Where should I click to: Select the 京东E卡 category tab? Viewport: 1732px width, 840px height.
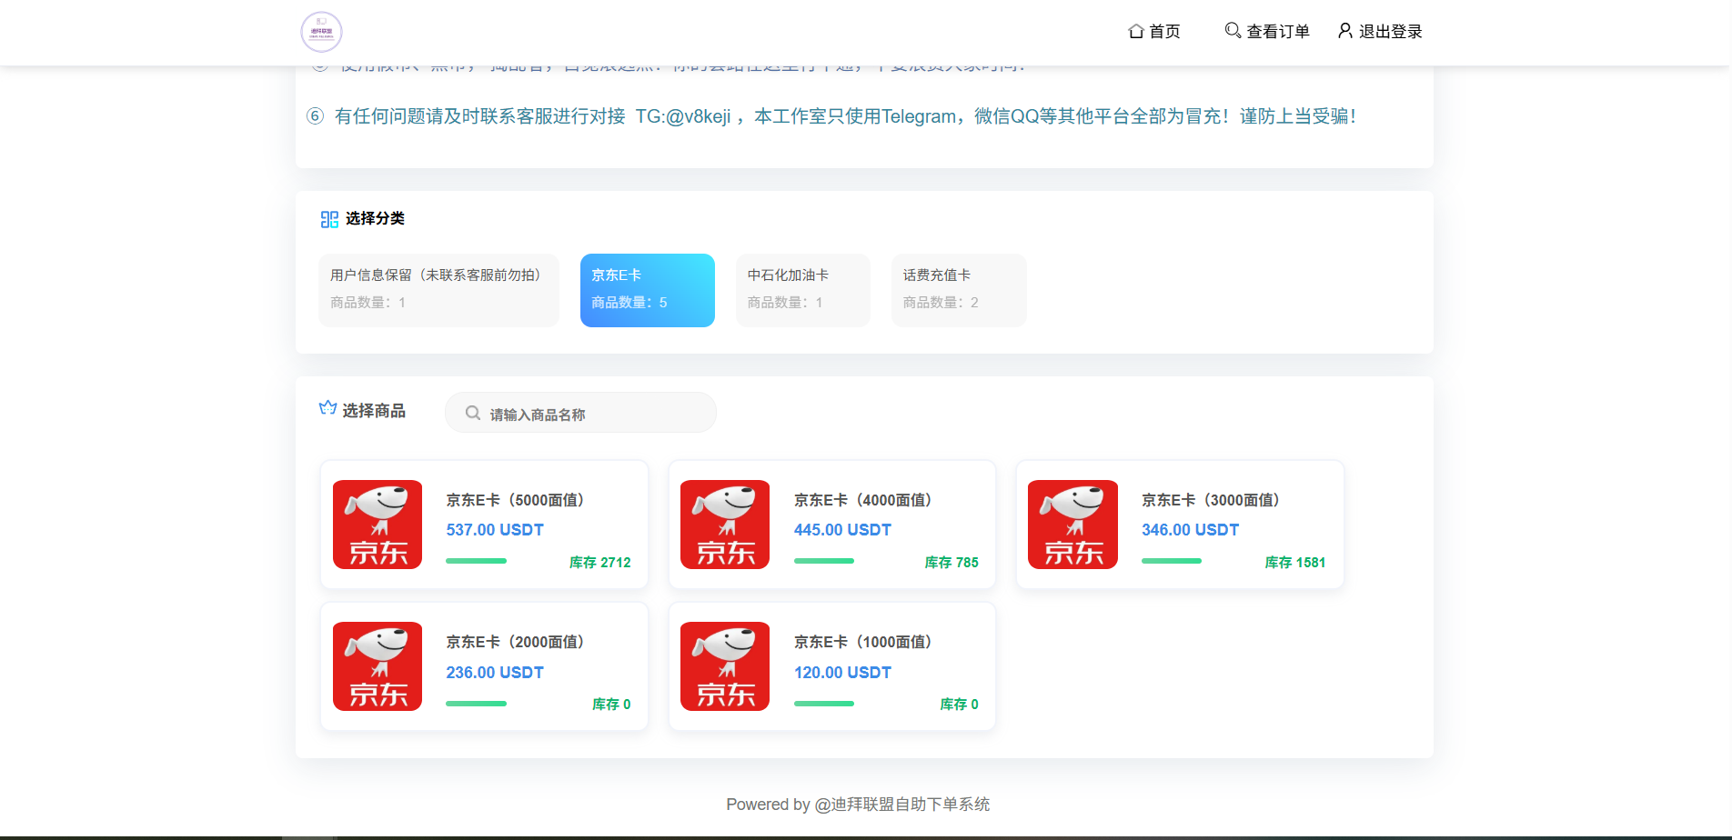(x=648, y=290)
